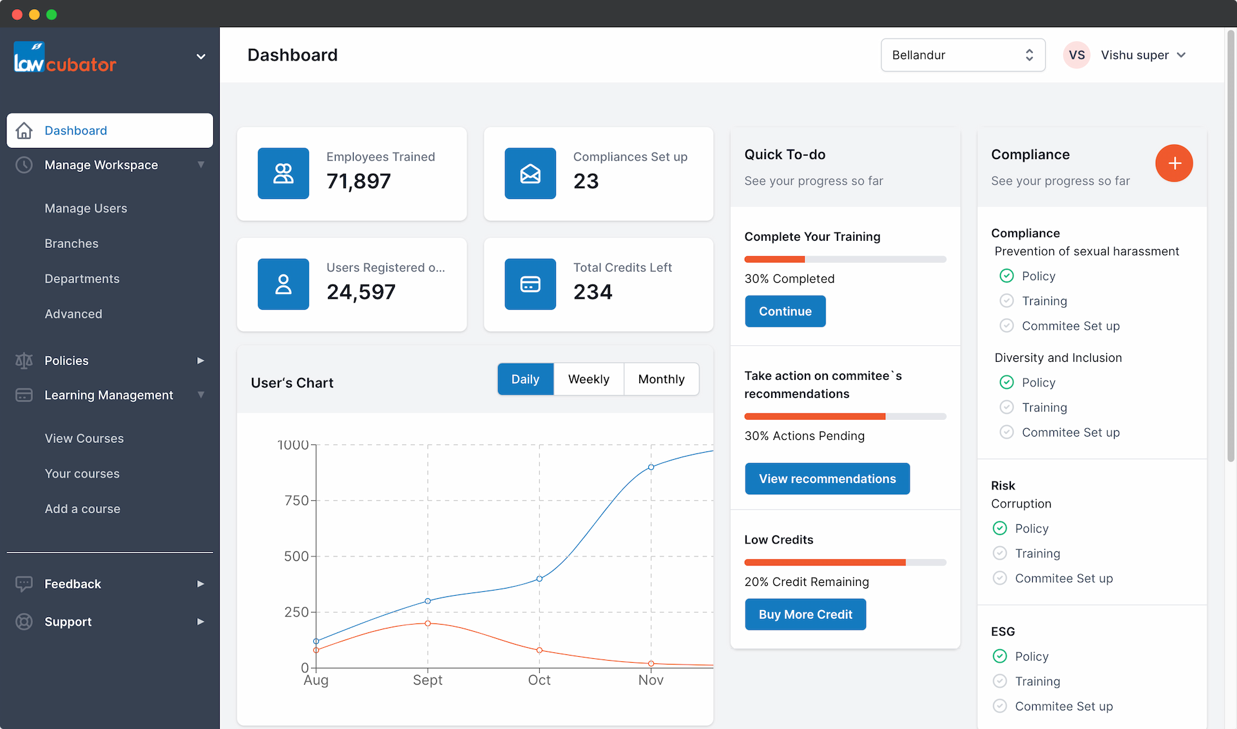Select the Monthly tab on User's Chart
The image size is (1237, 729).
[x=661, y=379]
